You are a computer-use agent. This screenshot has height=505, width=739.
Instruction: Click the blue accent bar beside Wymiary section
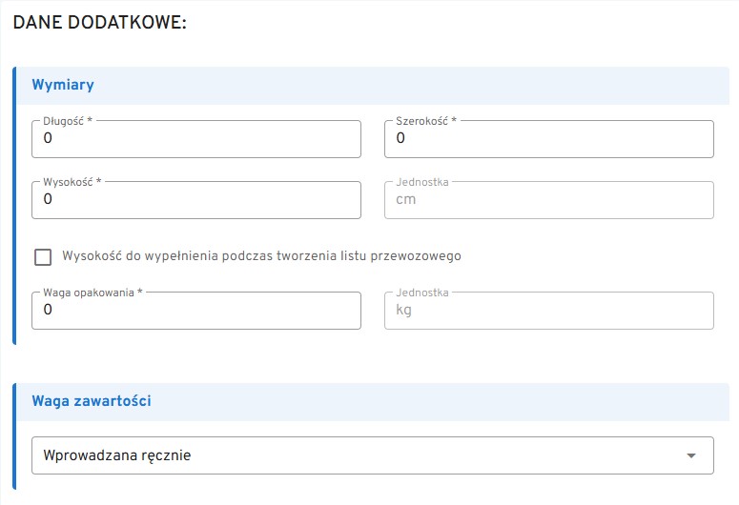[x=14, y=205]
